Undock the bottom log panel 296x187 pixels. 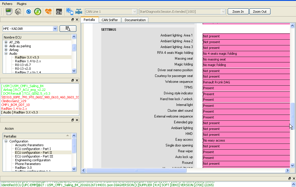click(x=290, y=179)
